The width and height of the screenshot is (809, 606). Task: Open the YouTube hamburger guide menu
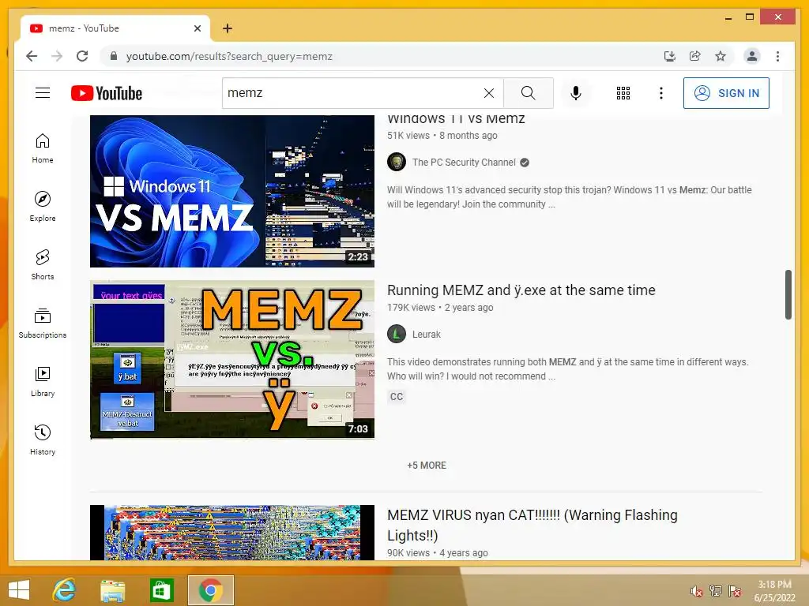pyautogui.click(x=43, y=93)
